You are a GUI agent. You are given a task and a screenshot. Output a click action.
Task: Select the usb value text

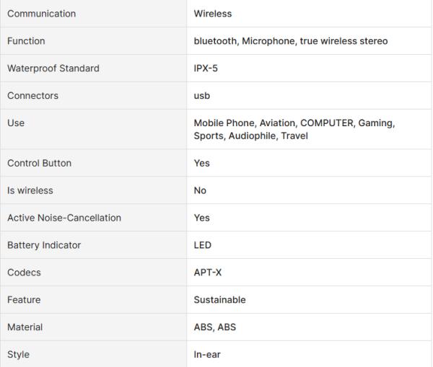tap(202, 95)
